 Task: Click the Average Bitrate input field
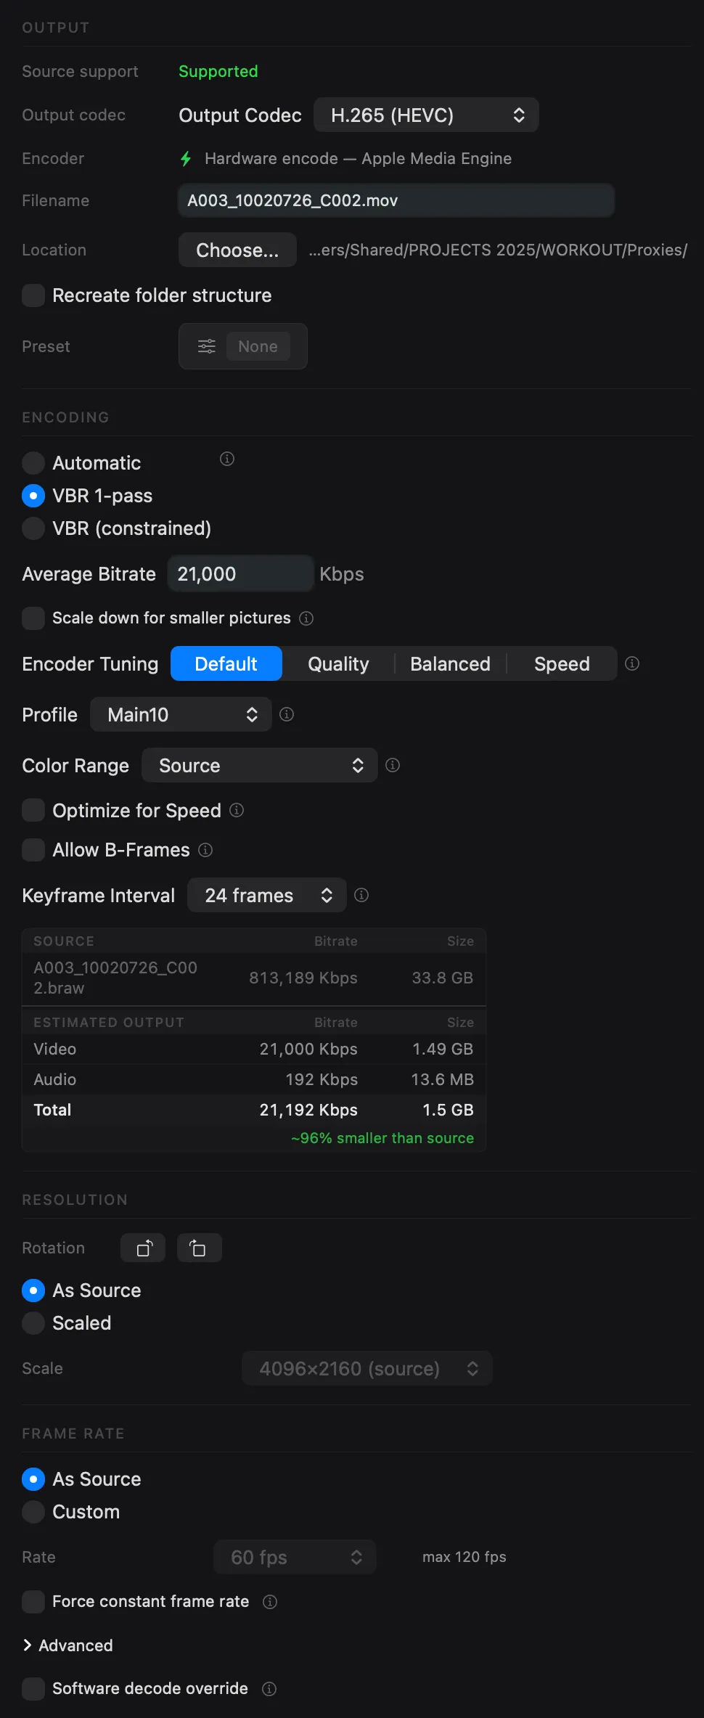(x=240, y=573)
